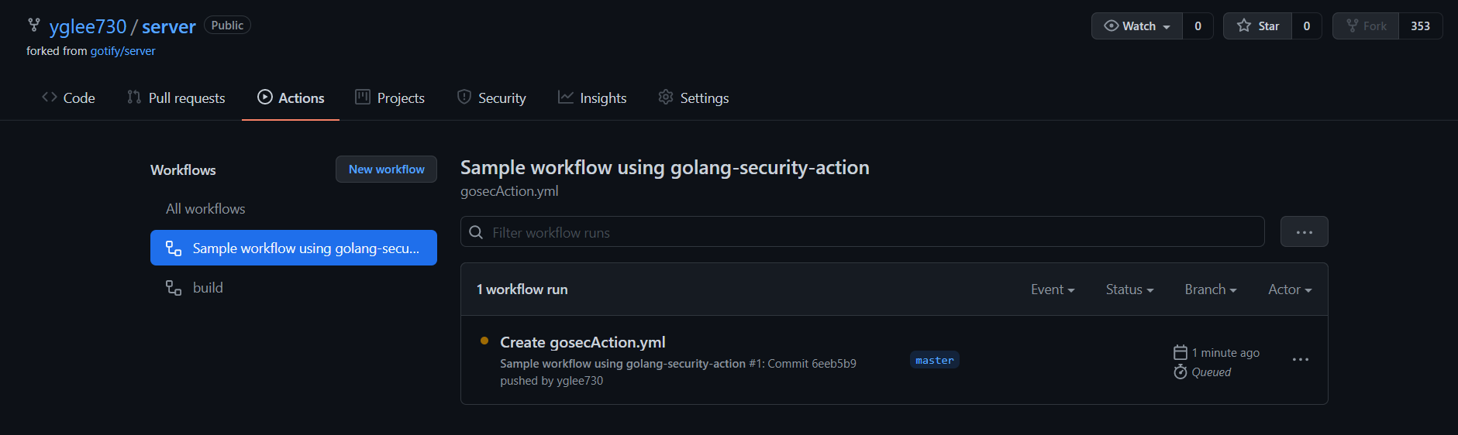Switch to the Actions tab
Screen dimensions: 1458x435
click(x=291, y=98)
